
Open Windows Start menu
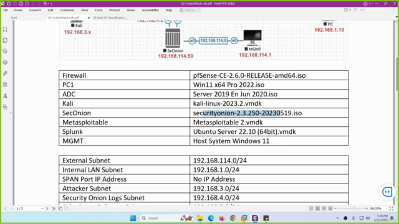[x=133, y=218]
